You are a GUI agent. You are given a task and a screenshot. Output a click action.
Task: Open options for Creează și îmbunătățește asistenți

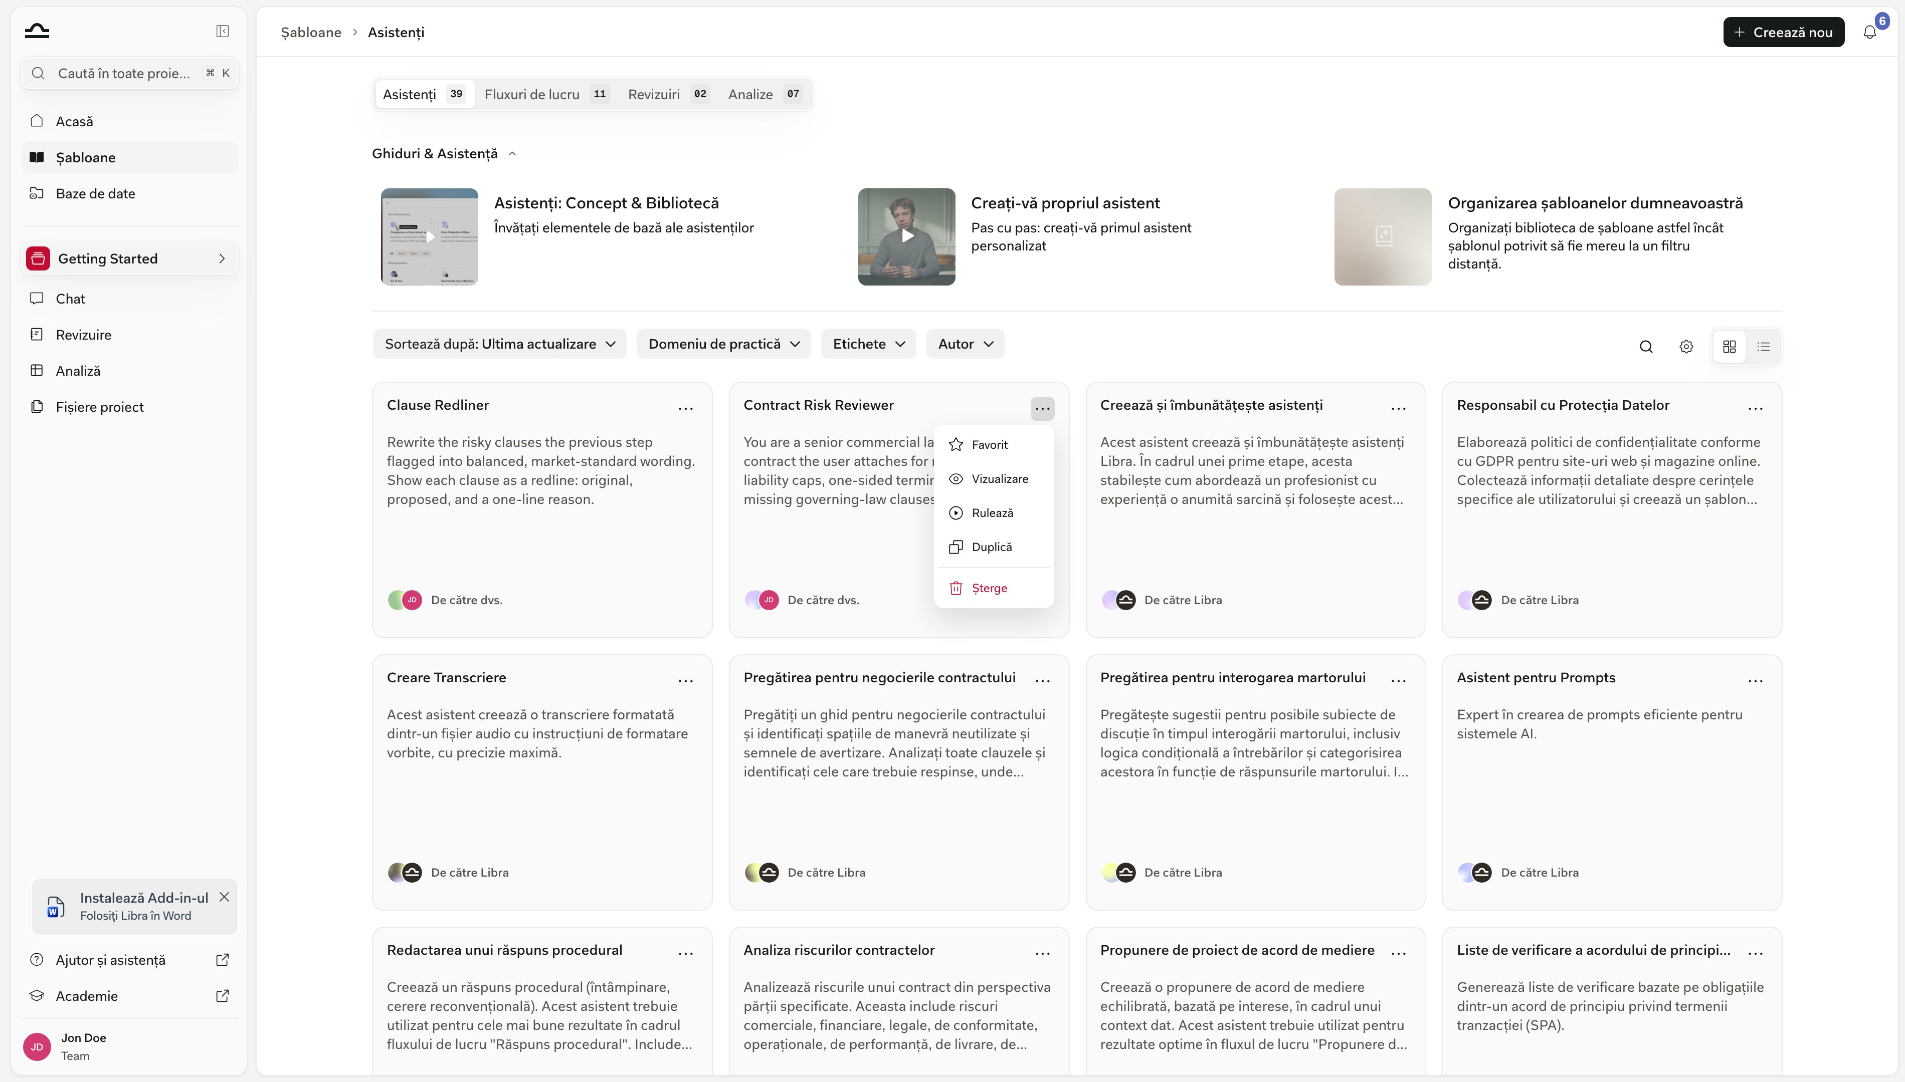point(1398,408)
